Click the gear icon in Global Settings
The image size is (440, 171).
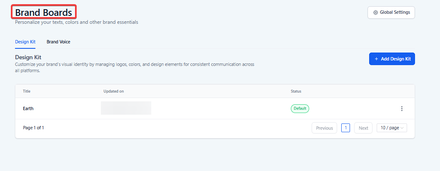(375, 13)
